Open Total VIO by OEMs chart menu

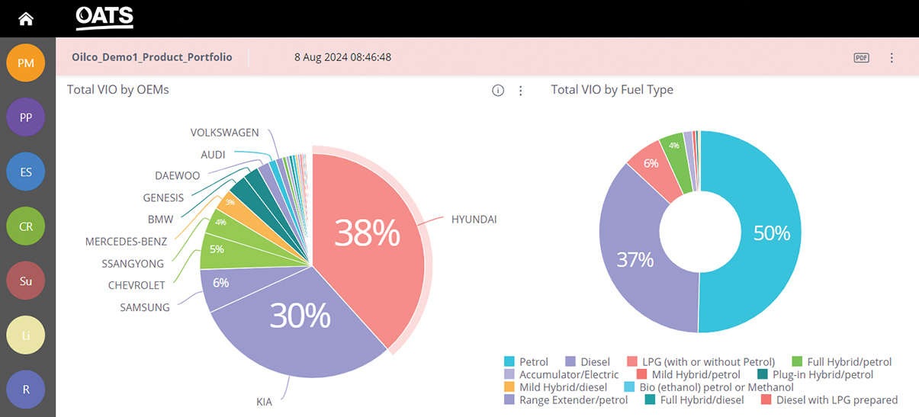coord(521,91)
